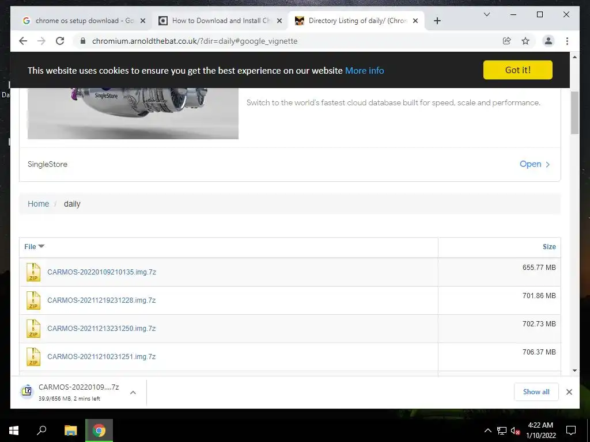
Task: Download CARMOS-20211219231228.img.7z
Action: [x=101, y=300]
